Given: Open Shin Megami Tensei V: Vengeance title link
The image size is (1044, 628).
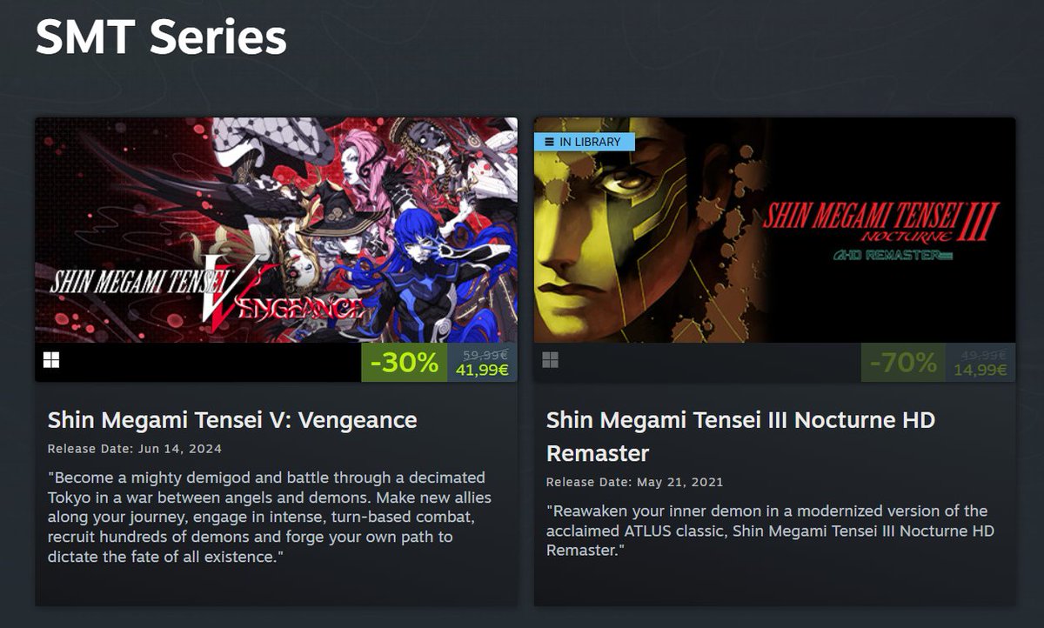Looking at the screenshot, I should coord(232,420).
